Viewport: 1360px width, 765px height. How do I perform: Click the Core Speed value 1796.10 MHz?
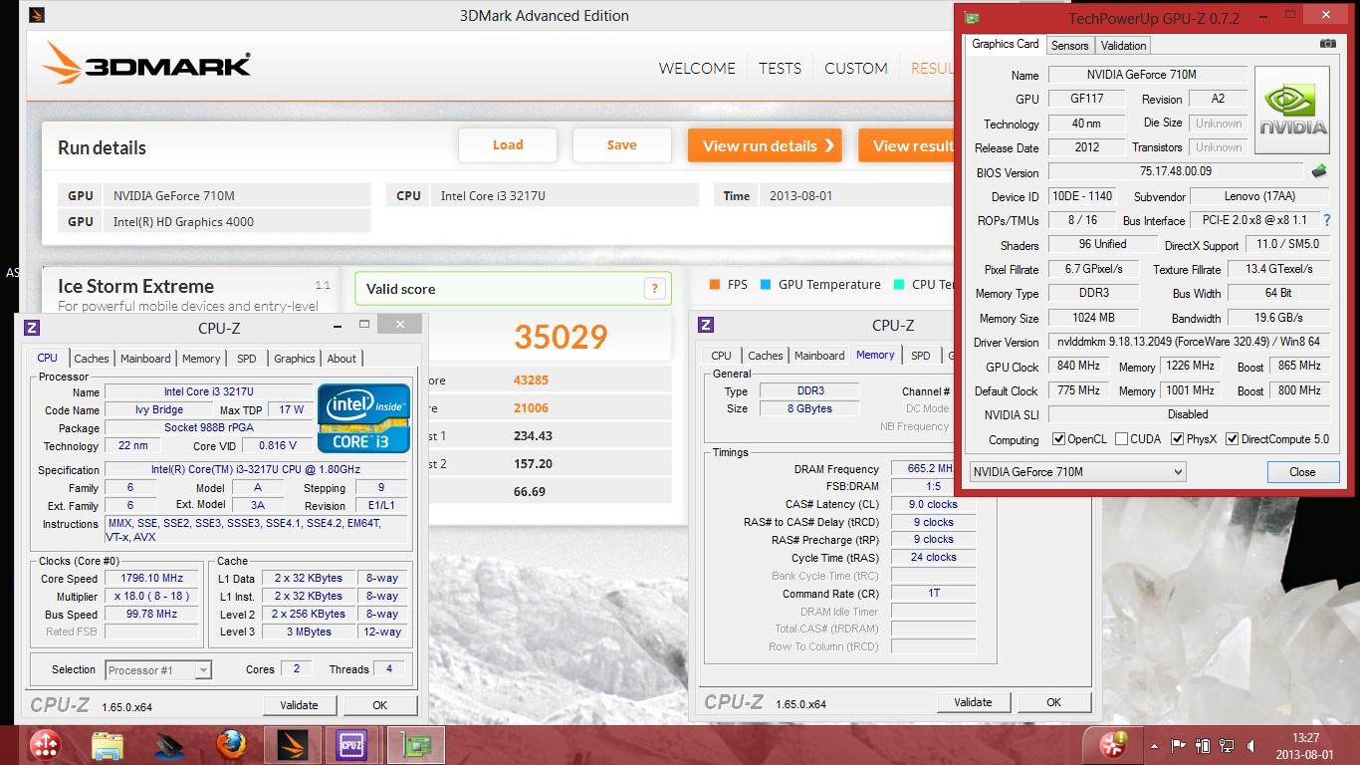click(x=152, y=578)
